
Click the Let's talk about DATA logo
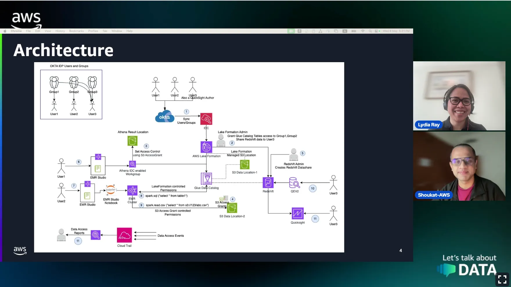click(x=467, y=266)
